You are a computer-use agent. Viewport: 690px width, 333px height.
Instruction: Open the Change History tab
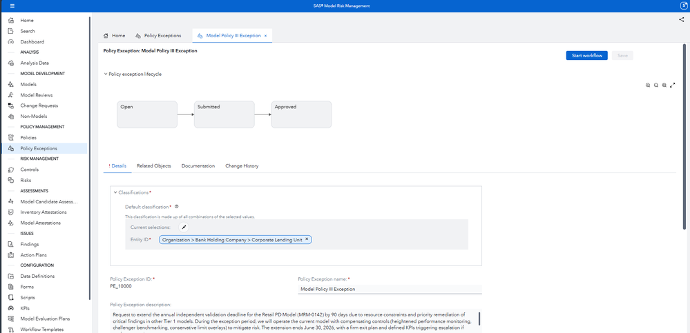[242, 166]
